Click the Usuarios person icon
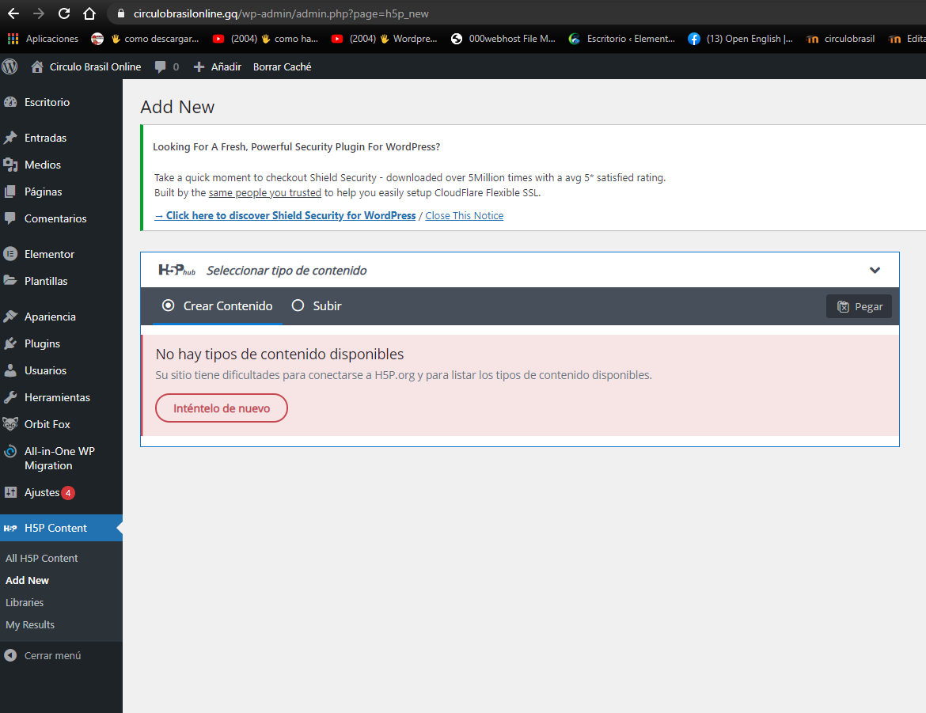The height and width of the screenshot is (713, 926). click(x=10, y=370)
